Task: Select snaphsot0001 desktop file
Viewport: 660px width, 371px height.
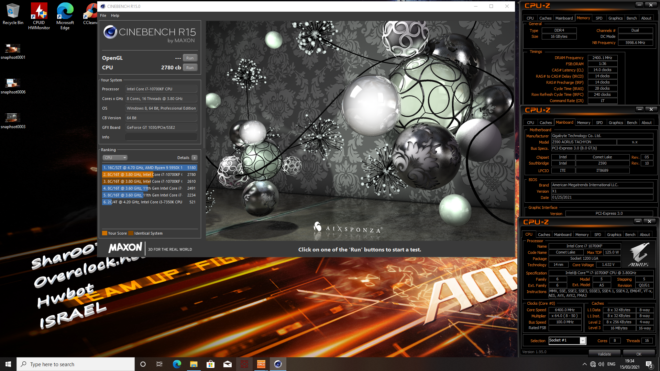Action: coord(13,52)
